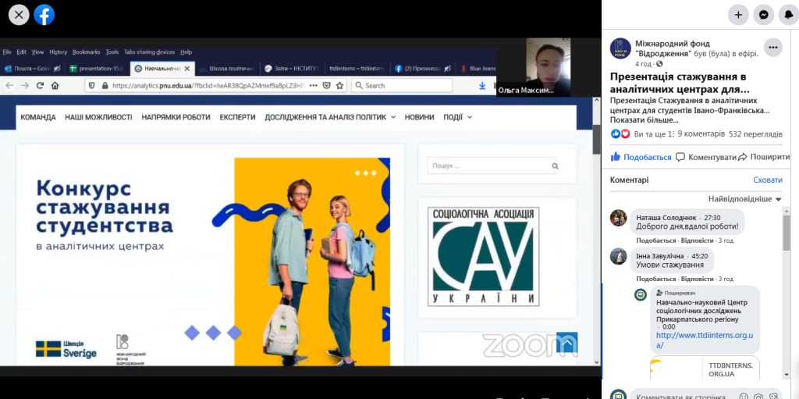Image resolution: width=799 pixels, height=399 pixels.
Task: Open the three-dots post options menu
Action: coord(772,47)
